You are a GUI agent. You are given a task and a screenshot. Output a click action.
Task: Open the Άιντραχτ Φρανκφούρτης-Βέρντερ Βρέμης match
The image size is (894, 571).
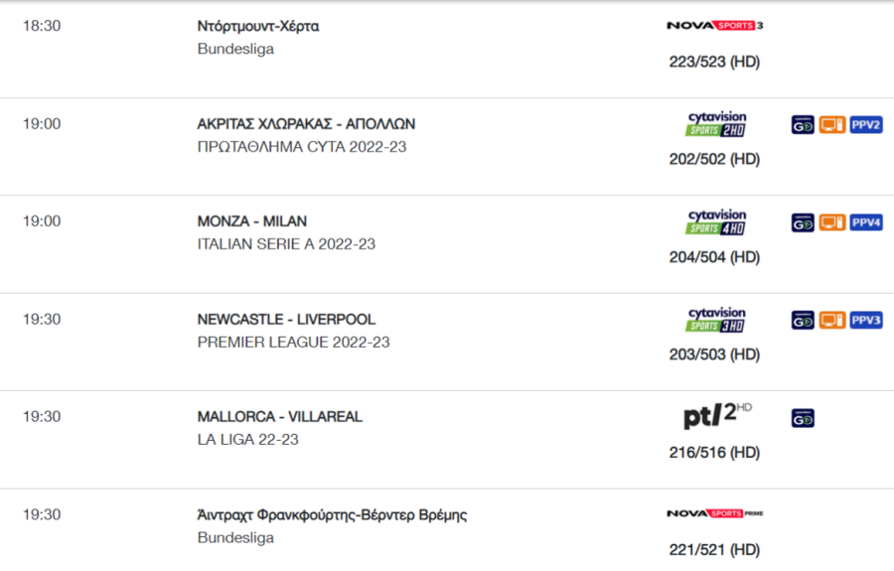(333, 515)
